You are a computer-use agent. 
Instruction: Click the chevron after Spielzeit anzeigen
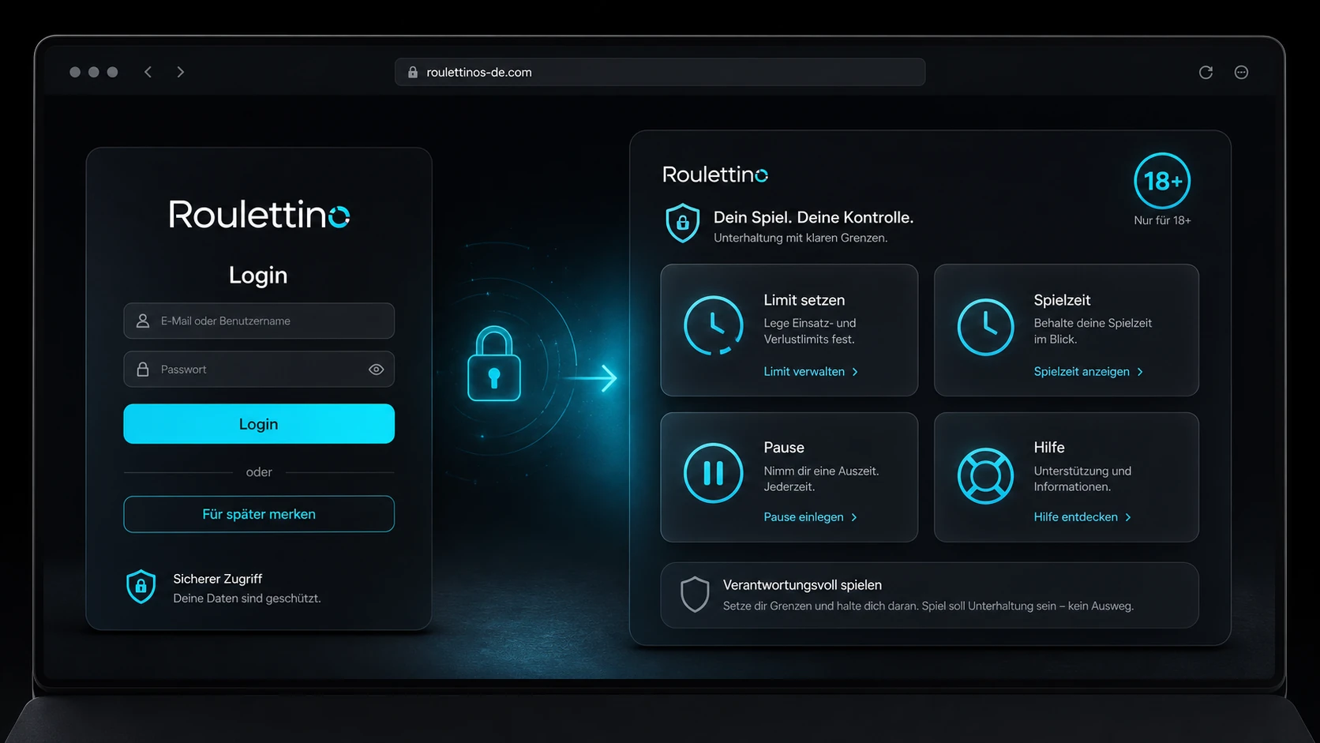pos(1140,372)
